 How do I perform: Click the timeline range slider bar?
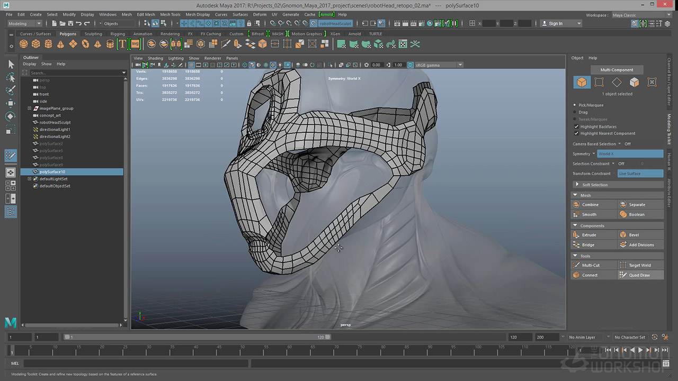(x=196, y=337)
